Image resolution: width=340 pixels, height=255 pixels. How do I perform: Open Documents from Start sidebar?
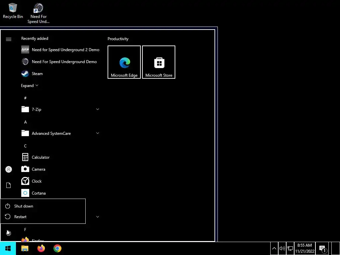pyautogui.click(x=8, y=185)
